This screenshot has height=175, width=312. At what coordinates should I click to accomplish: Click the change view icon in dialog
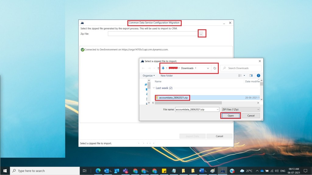pyautogui.click(x=240, y=75)
